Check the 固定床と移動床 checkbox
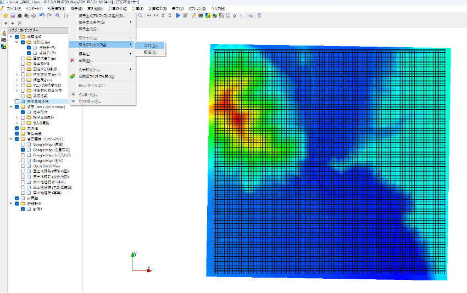The image size is (467, 293). (x=23, y=69)
